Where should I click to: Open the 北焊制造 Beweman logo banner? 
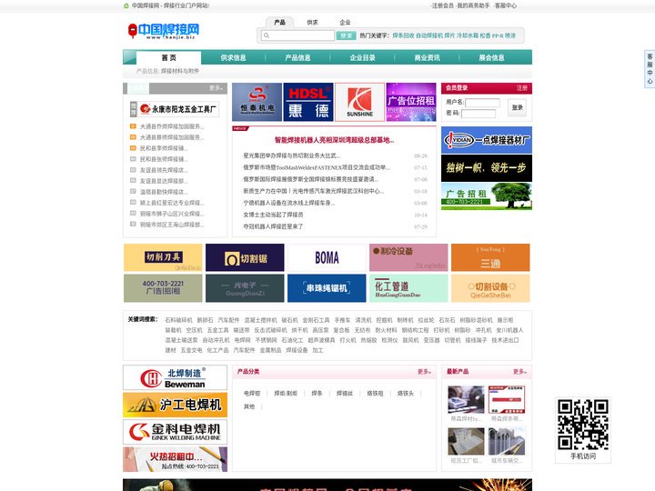point(175,378)
